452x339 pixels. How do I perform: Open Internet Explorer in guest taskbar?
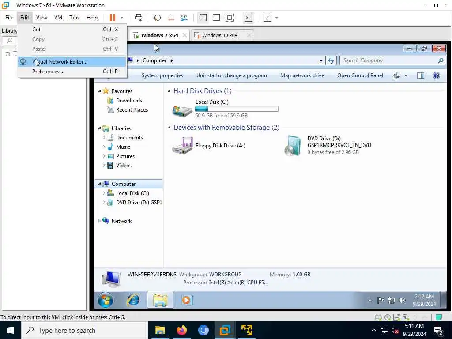133,300
